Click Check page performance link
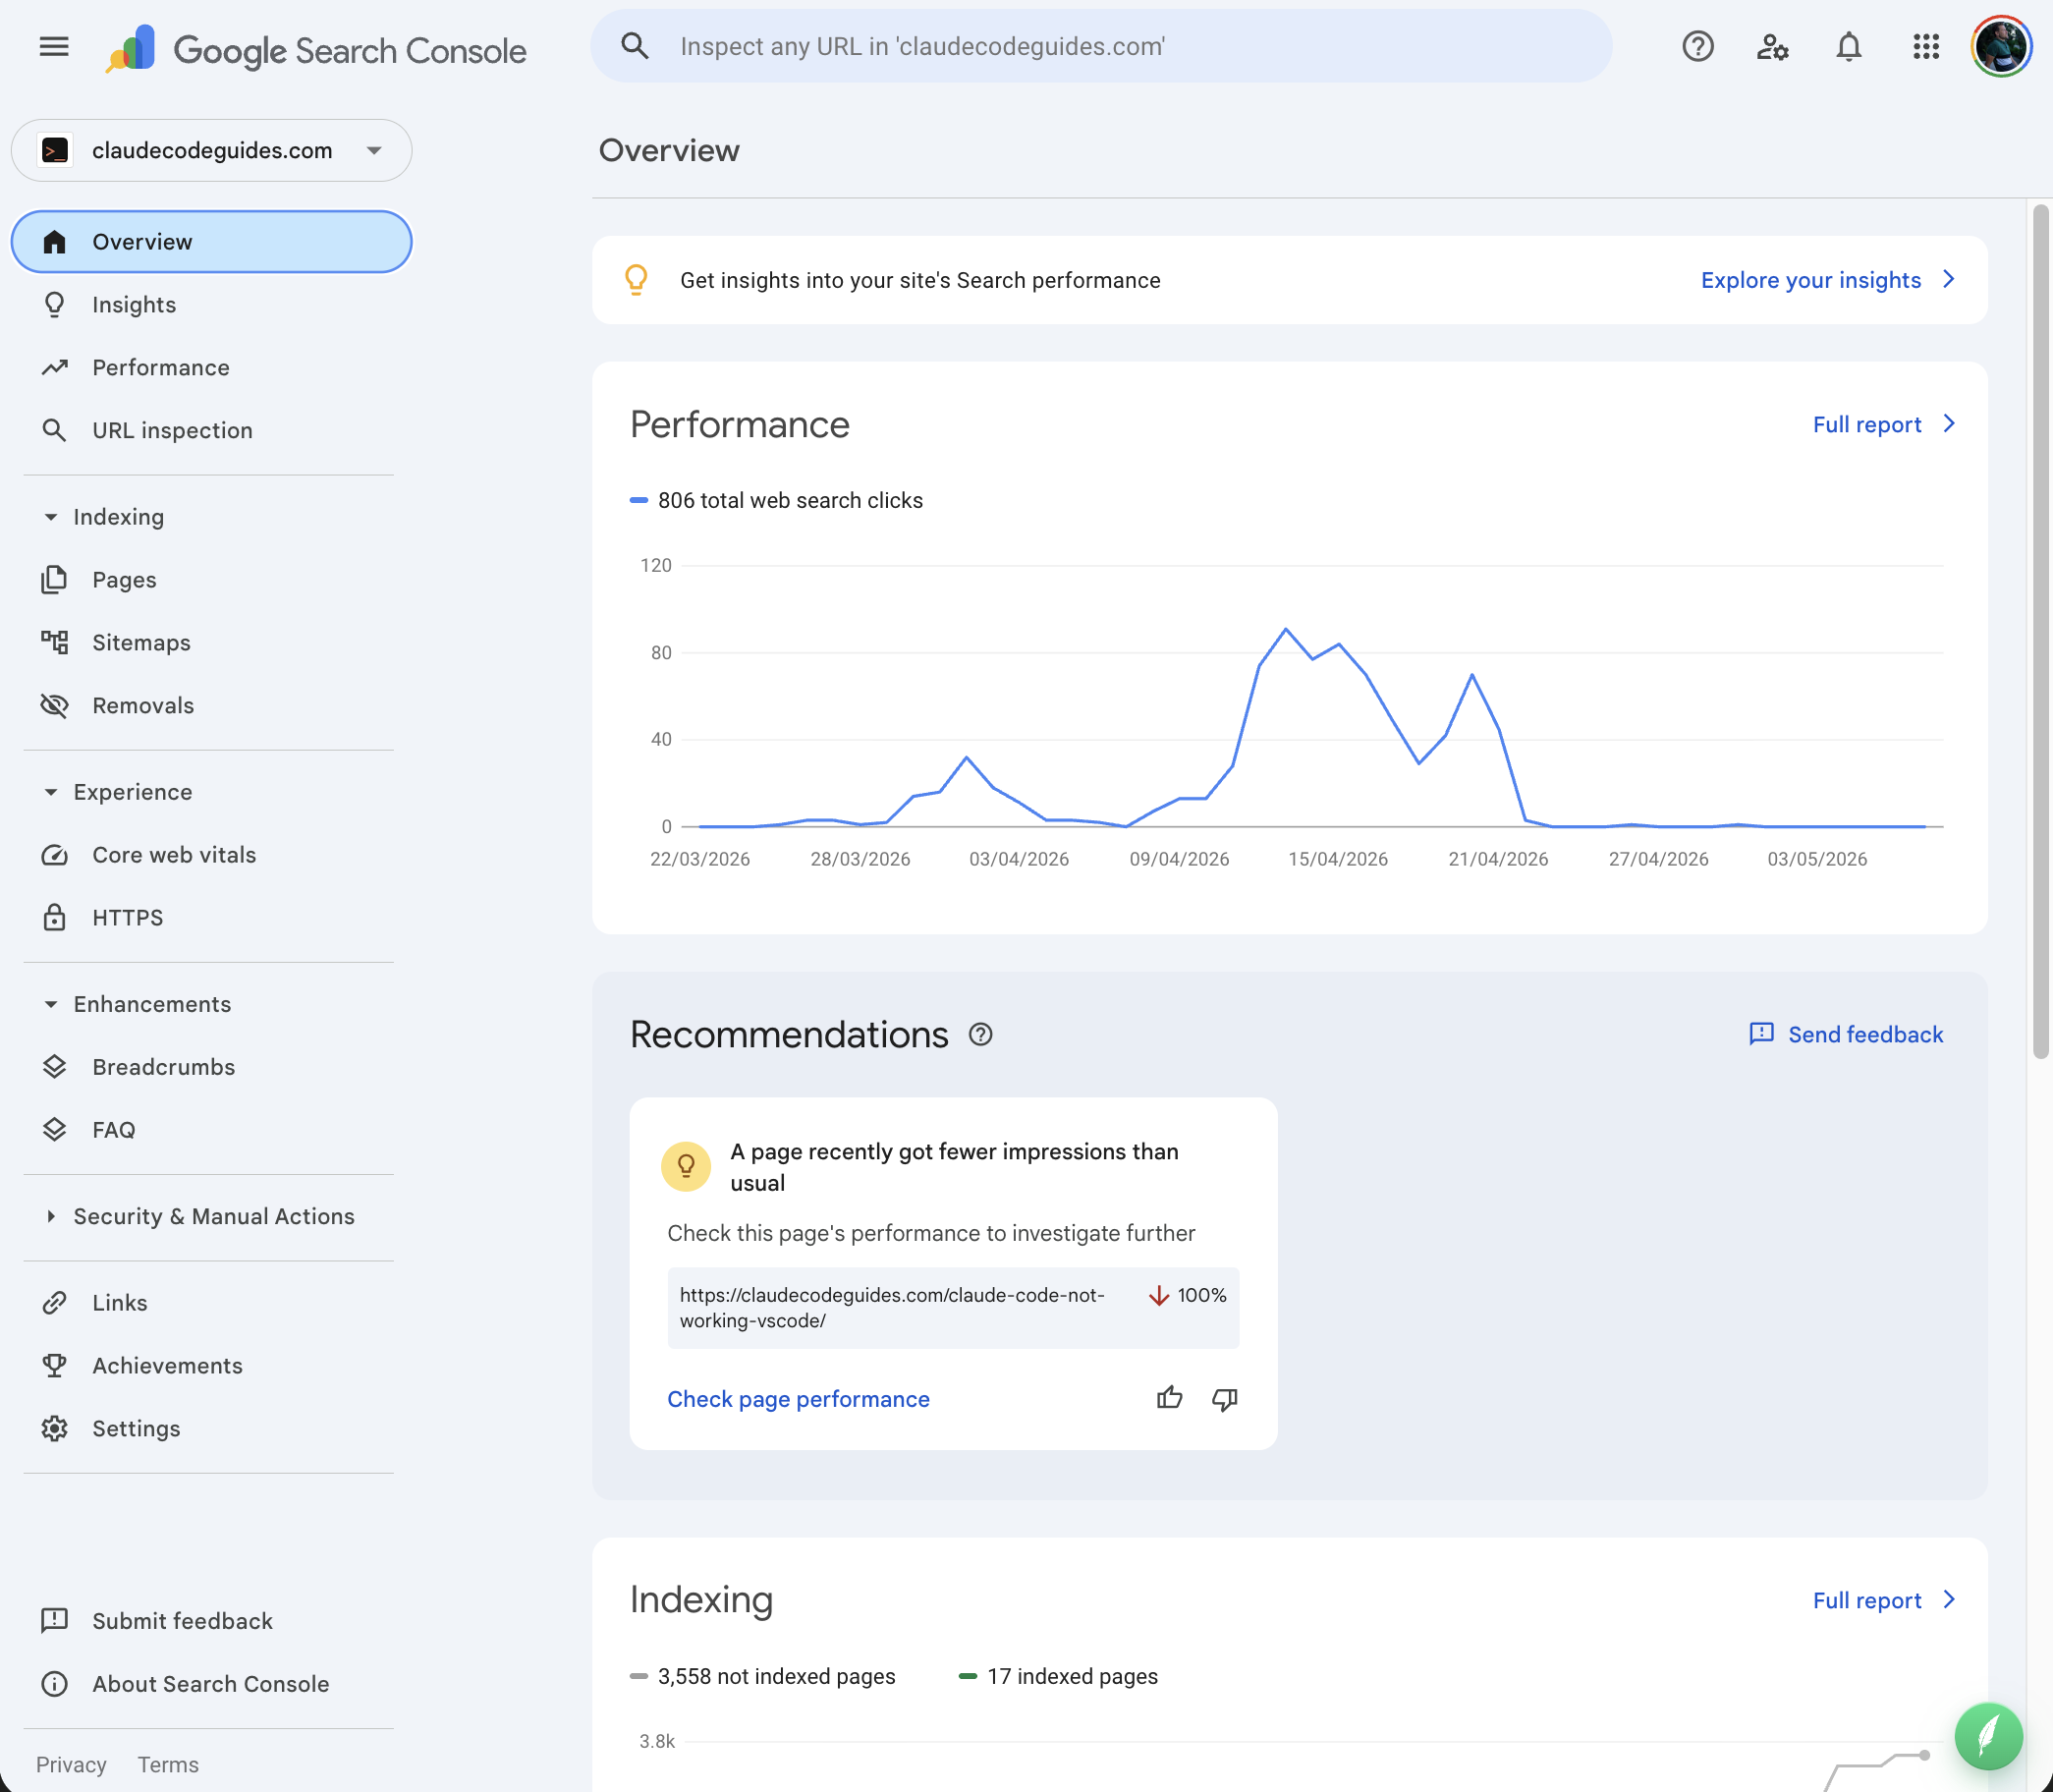Screen dimensions: 2053x1792 pos(798,1399)
